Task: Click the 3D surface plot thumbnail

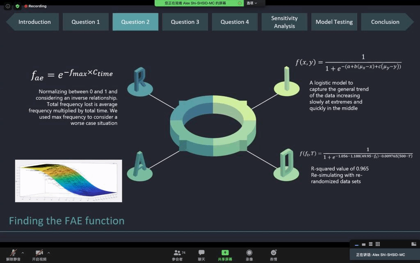Action: pyautogui.click(x=68, y=181)
